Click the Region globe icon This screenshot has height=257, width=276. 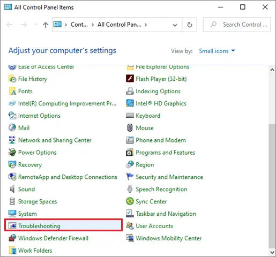point(130,165)
